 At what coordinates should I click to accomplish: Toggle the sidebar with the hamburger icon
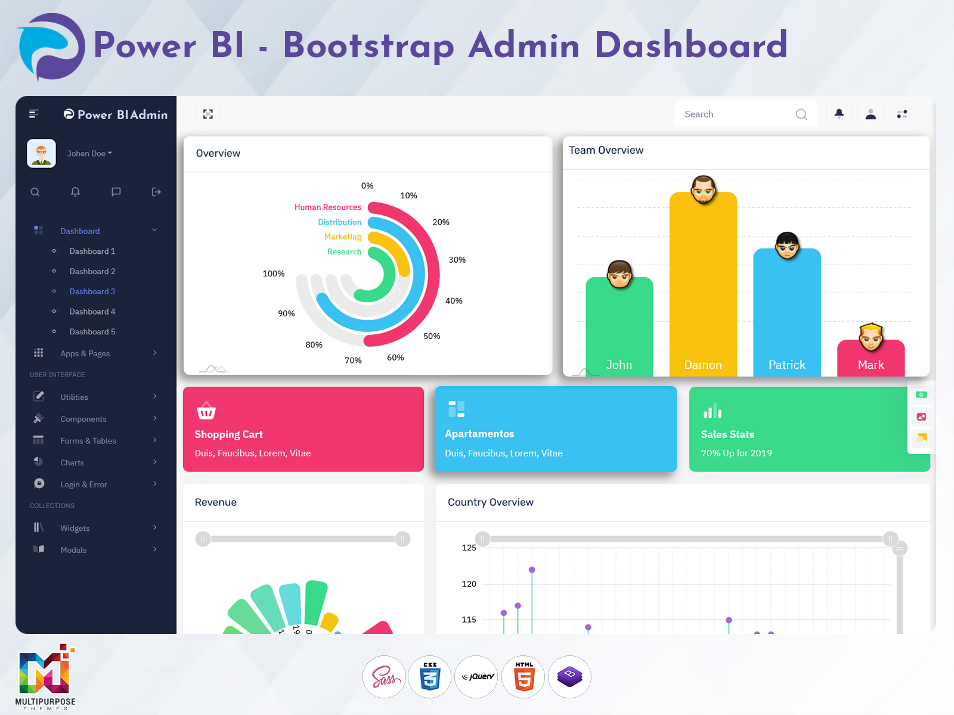point(34,113)
